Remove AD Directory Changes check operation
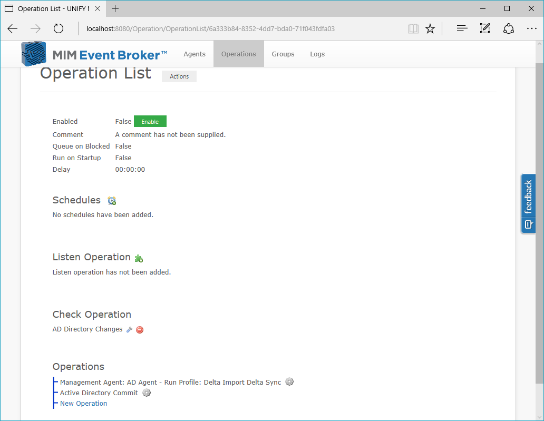544x421 pixels. click(x=140, y=330)
